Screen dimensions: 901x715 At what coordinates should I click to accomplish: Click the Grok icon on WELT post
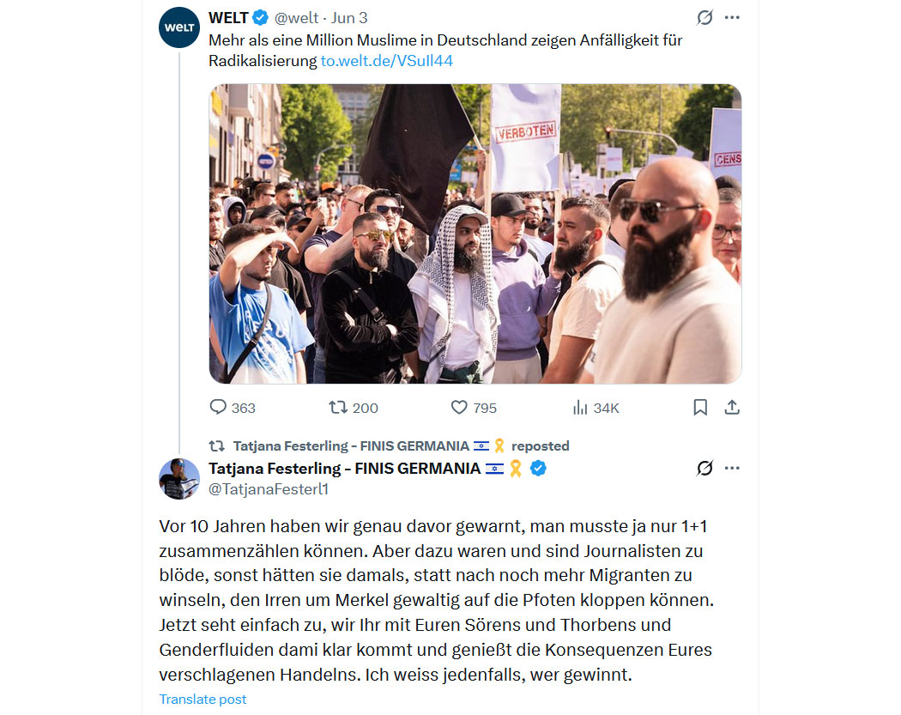click(705, 18)
